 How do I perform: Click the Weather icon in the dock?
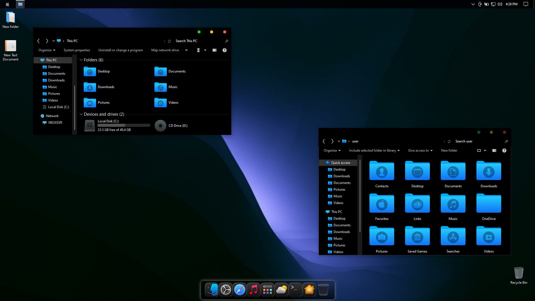tap(281, 290)
